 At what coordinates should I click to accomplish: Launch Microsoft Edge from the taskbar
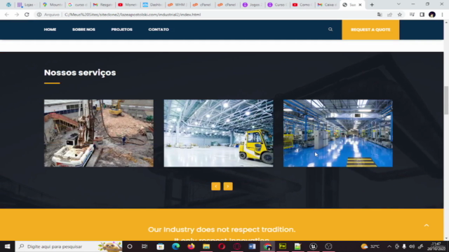tap(175, 246)
